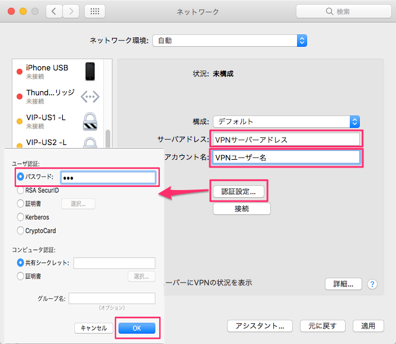Viewport: 396px width, 344px height.
Task: Click the 元に戻す revert button
Action: pos(322,326)
